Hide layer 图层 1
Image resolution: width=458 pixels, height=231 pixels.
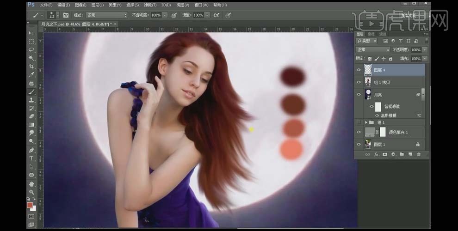tap(359, 144)
